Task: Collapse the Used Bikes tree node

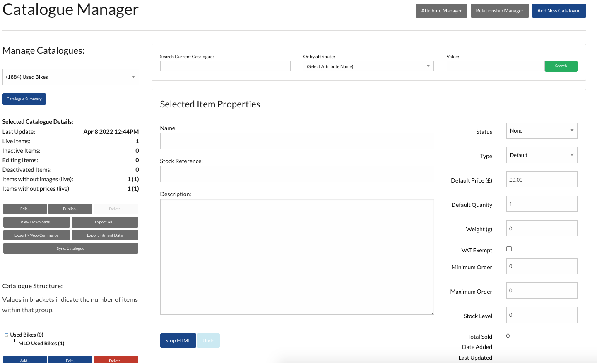Action: [6, 335]
